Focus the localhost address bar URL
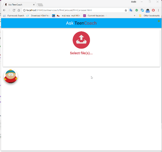 click(x=59, y=10)
